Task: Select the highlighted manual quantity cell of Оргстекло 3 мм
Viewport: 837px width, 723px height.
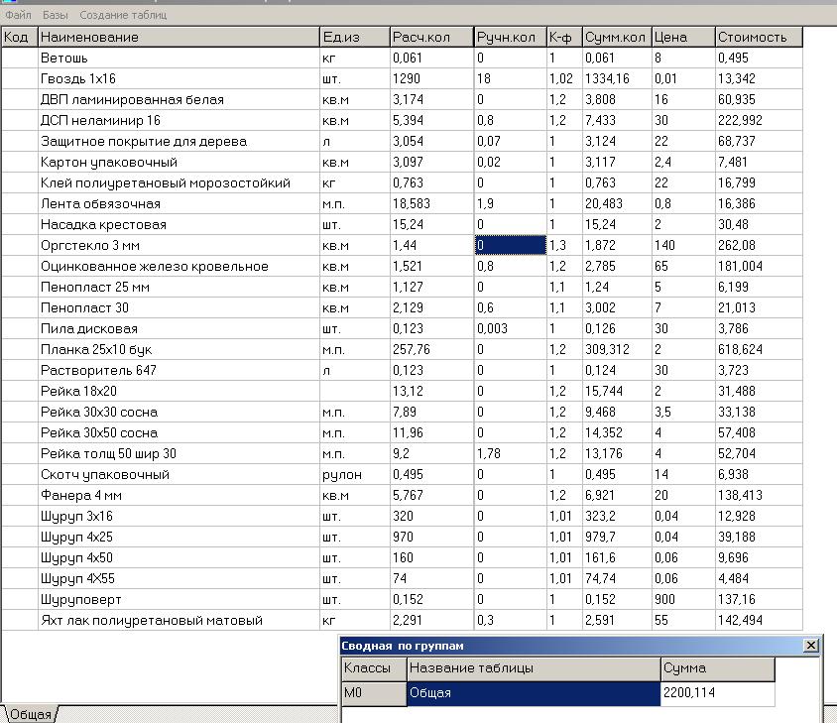Action: (511, 245)
